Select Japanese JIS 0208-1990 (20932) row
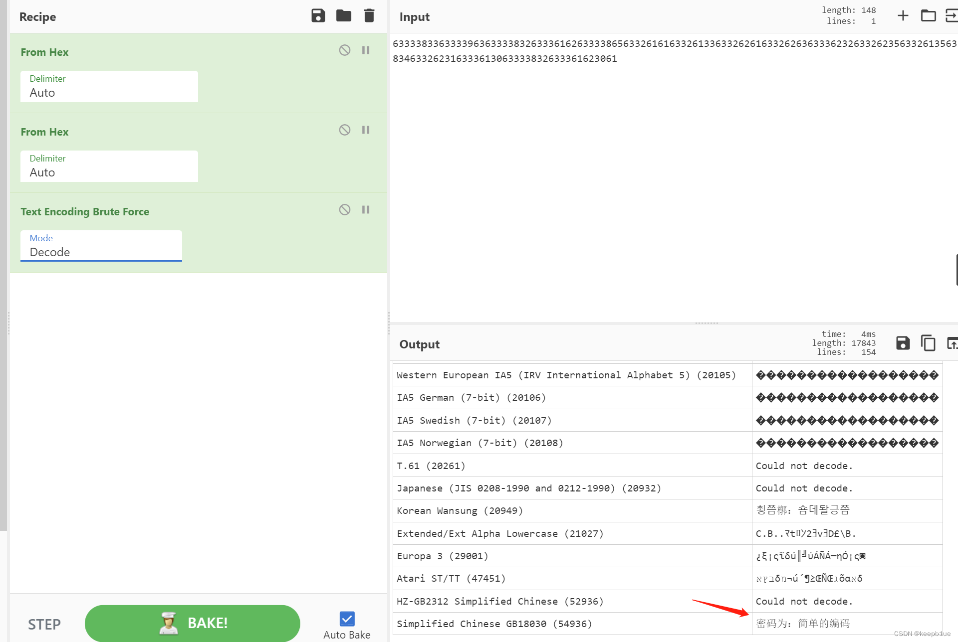 668,488
